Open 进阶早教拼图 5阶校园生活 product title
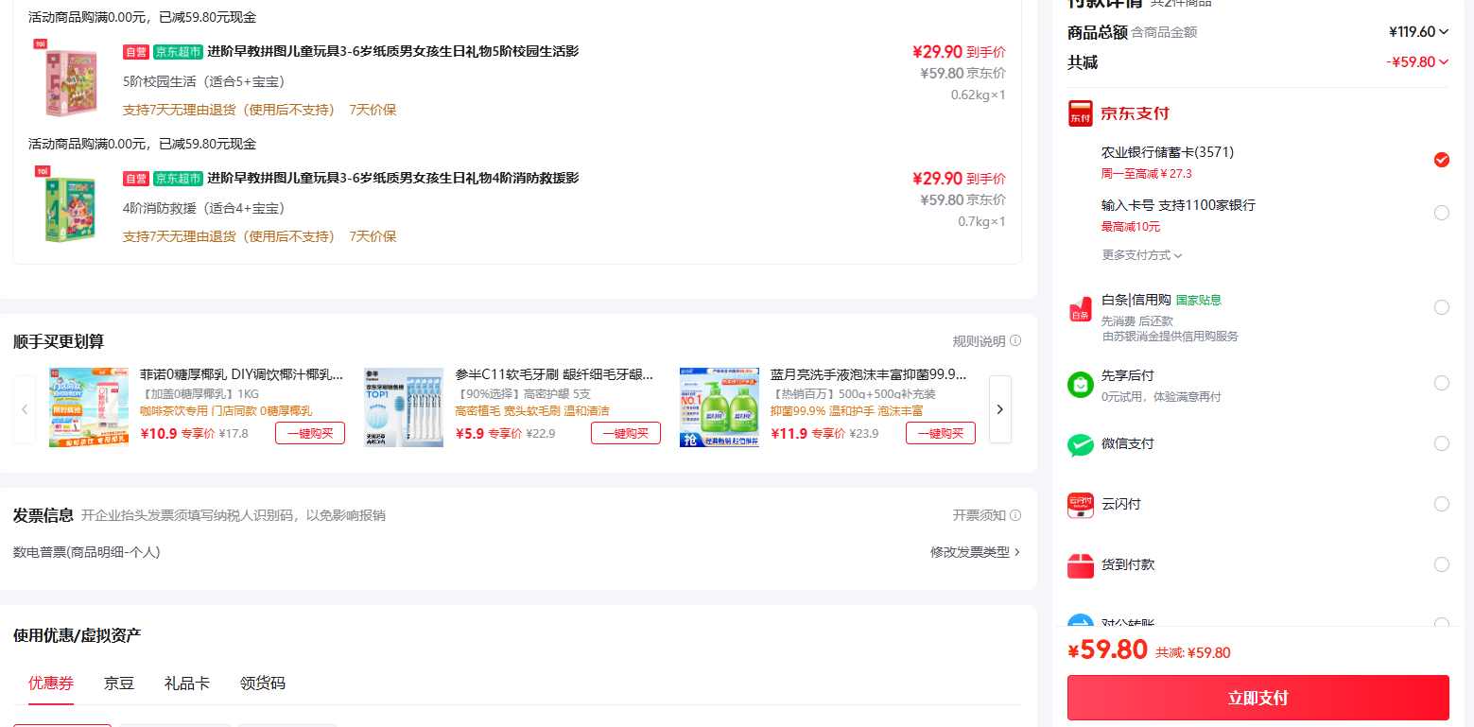This screenshot has width=1474, height=727. 393,51
